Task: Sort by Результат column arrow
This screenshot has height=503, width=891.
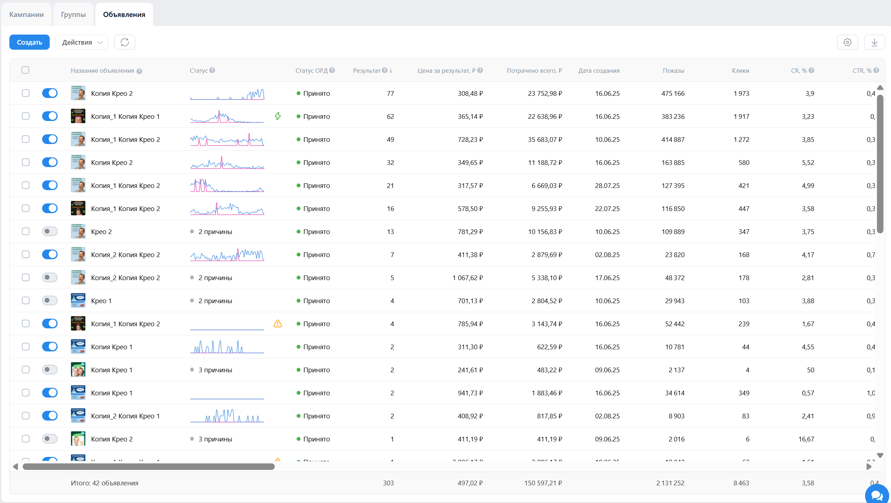Action: pos(391,71)
